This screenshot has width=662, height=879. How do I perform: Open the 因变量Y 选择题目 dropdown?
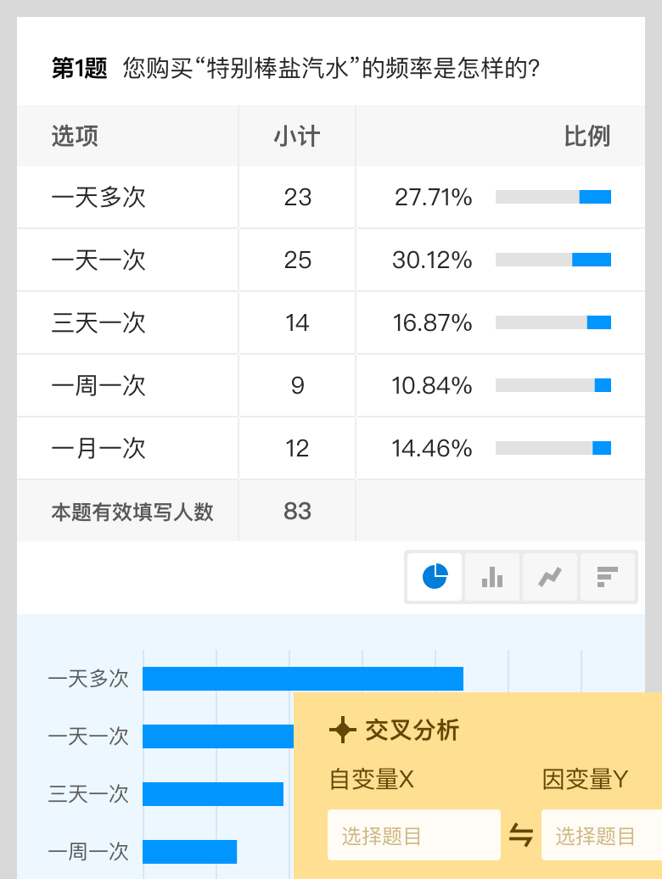tap(601, 836)
